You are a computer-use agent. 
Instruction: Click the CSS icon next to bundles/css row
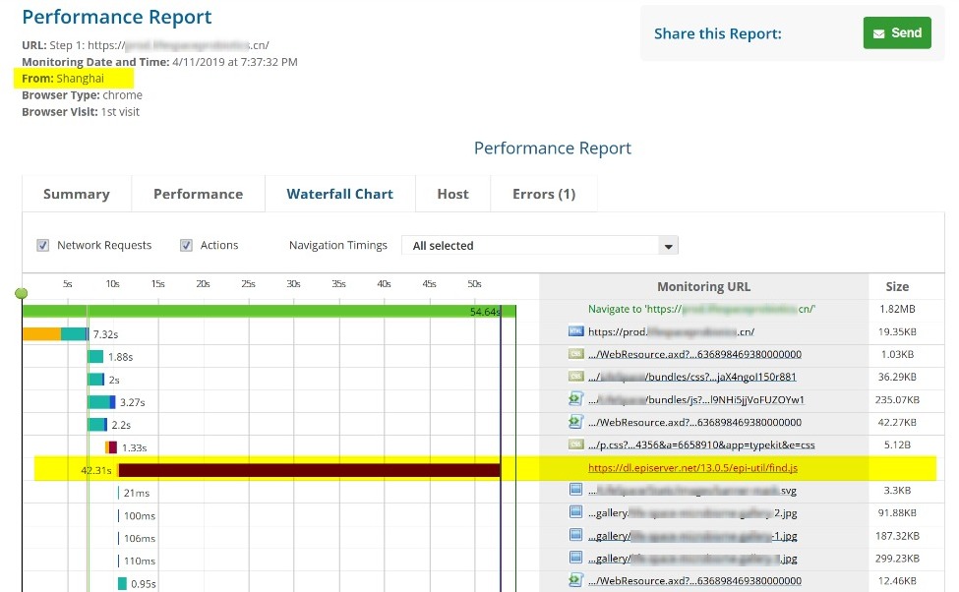(x=576, y=377)
